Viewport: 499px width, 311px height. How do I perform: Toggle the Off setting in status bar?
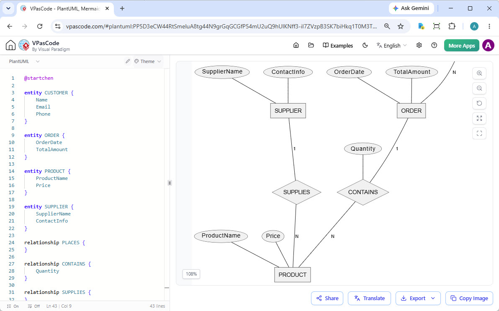(34, 306)
